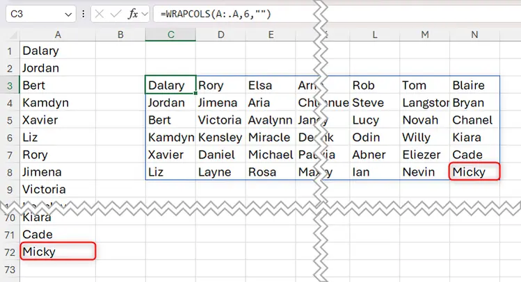521x282 pixels.
Task: Select the Micky cell in column A
Action: (x=57, y=251)
